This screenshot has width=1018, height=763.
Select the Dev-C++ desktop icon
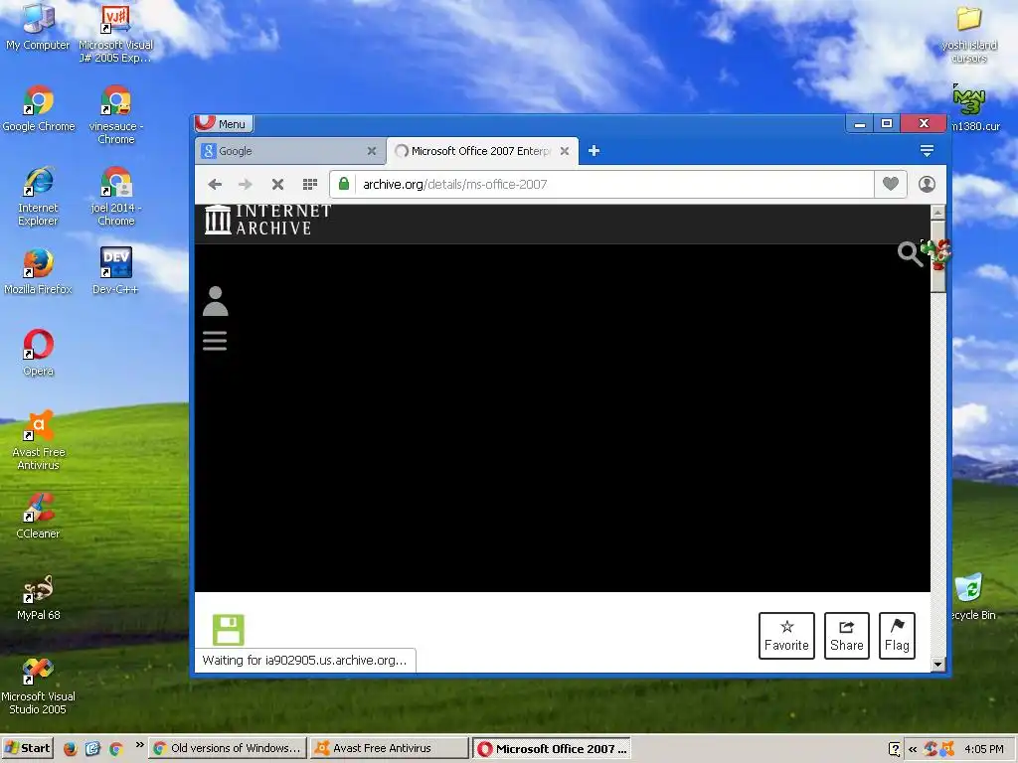115,271
